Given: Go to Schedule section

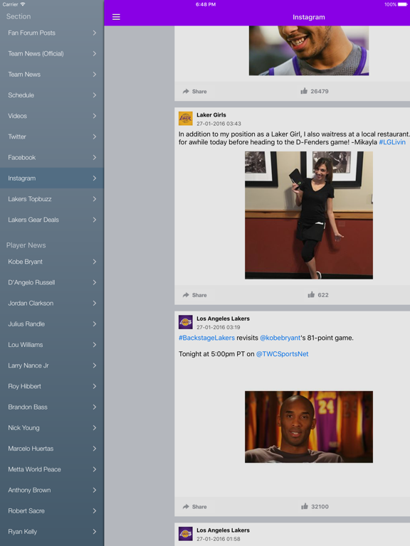Looking at the screenshot, I should [x=52, y=95].
